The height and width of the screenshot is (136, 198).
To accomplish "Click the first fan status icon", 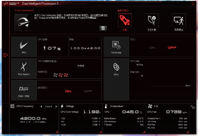I will pos(55,75).
